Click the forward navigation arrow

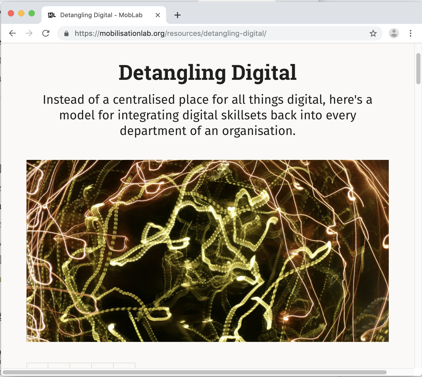pos(29,33)
